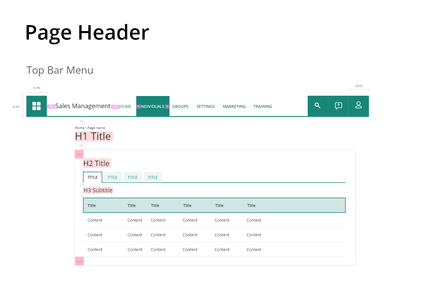
Task: Click the H1 Title heading
Action: click(93, 136)
